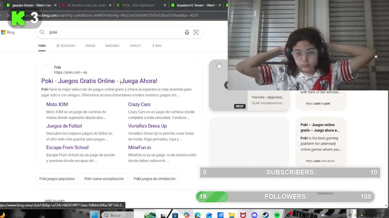This screenshot has height=218, width=389.
Task: Click the SUBSCRIBERS goal bar overlay
Action: click(290, 172)
